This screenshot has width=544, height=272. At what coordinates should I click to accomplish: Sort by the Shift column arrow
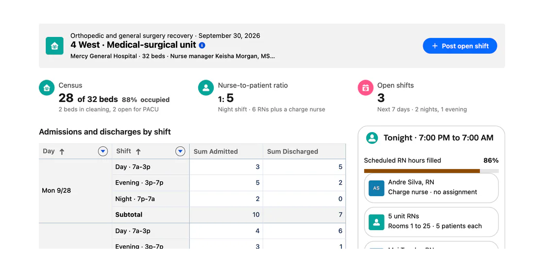[x=138, y=152]
